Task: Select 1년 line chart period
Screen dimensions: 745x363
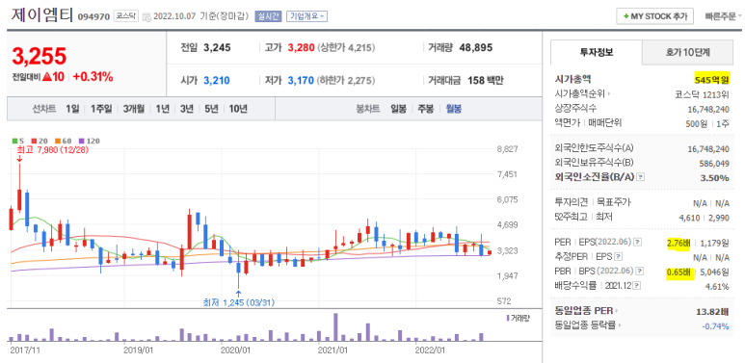Action: (163, 109)
